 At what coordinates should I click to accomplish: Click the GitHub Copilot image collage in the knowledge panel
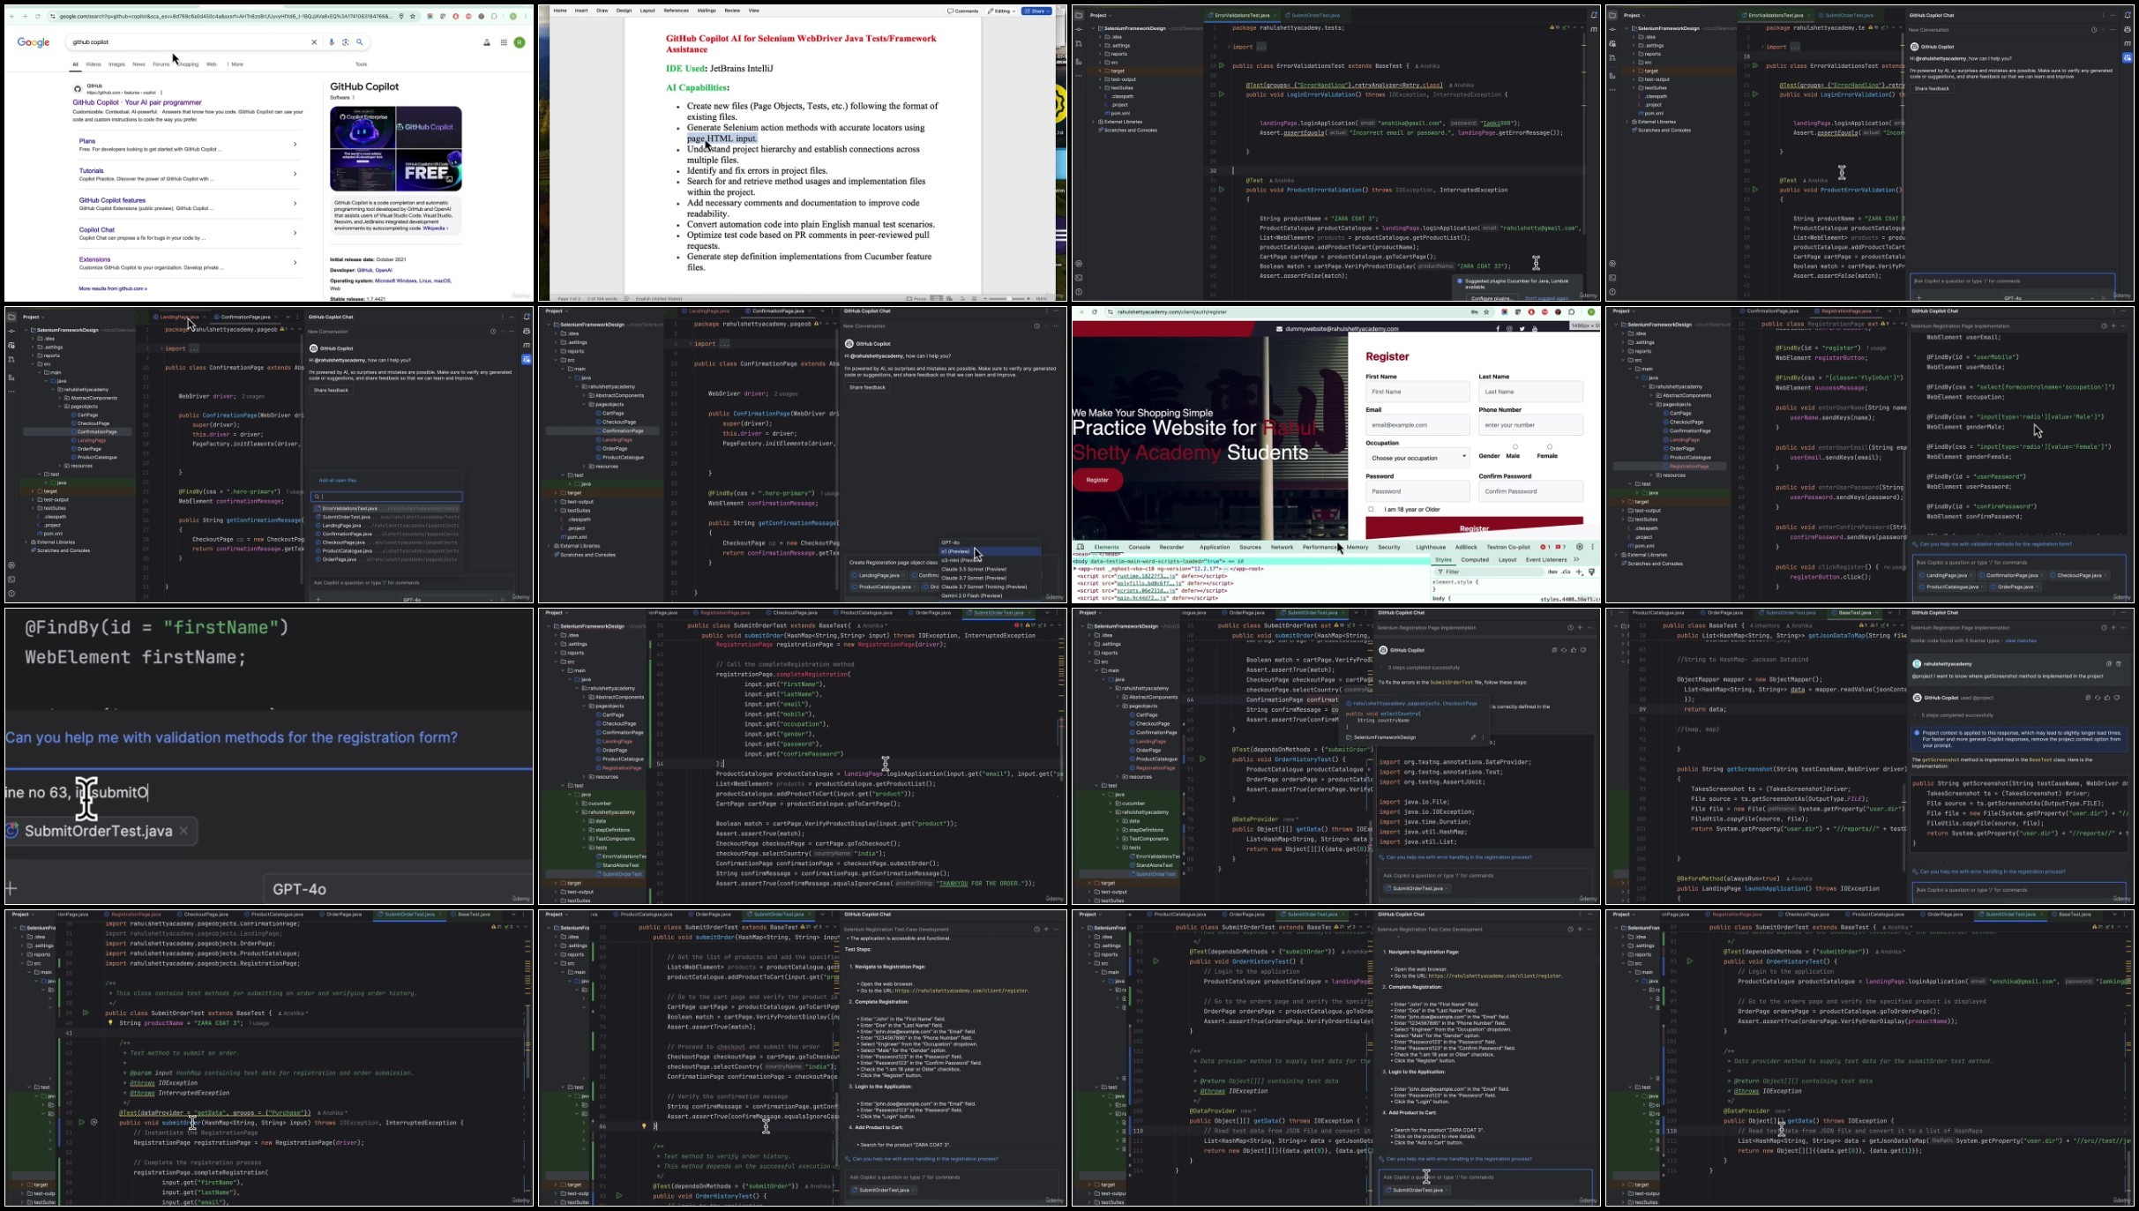(396, 149)
